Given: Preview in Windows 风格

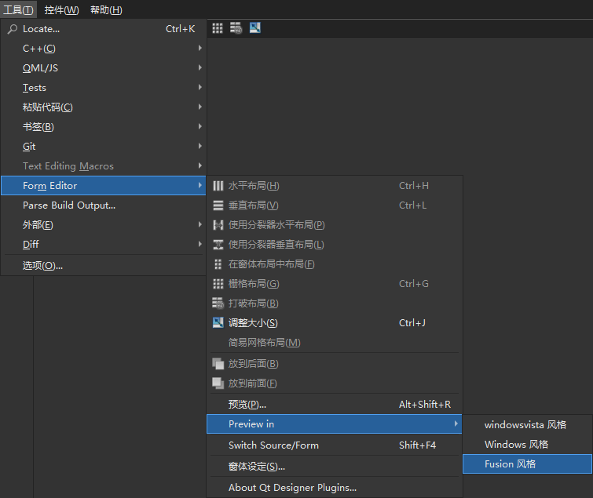Looking at the screenshot, I should point(527,445).
